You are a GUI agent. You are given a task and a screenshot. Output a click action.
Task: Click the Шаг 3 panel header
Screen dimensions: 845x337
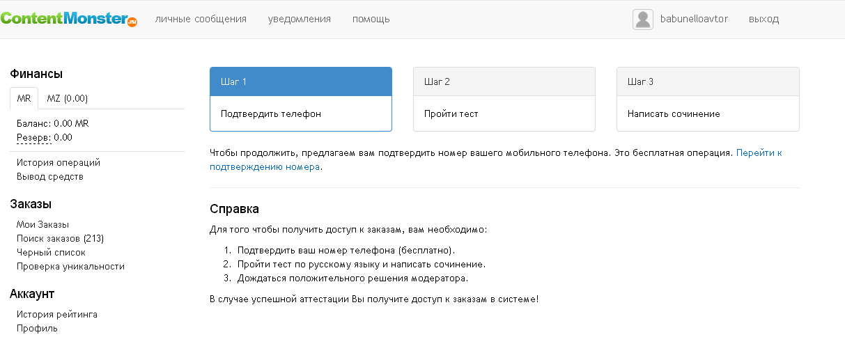pyautogui.click(x=708, y=81)
